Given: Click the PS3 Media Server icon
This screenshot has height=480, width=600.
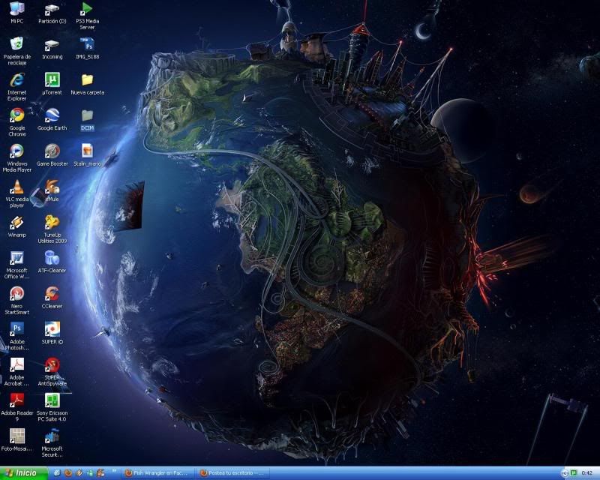Looking at the screenshot, I should (87, 10).
